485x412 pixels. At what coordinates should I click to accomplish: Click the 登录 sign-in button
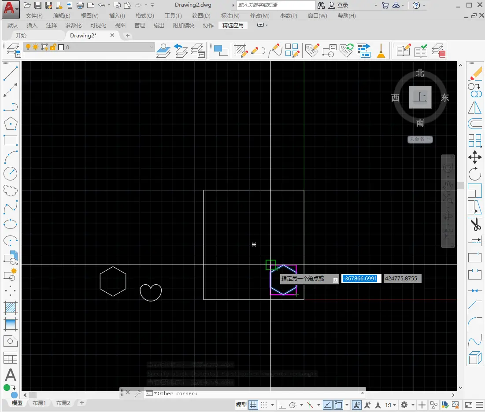(343, 5)
